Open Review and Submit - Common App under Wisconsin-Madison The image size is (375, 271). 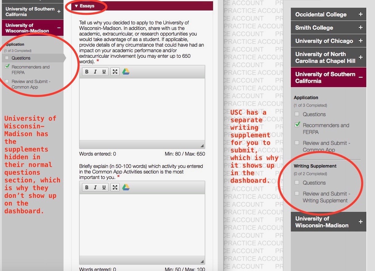click(x=31, y=84)
